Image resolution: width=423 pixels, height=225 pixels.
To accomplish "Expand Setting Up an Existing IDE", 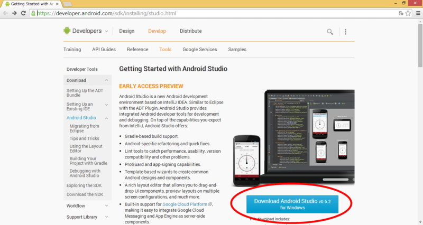I will point(107,105).
